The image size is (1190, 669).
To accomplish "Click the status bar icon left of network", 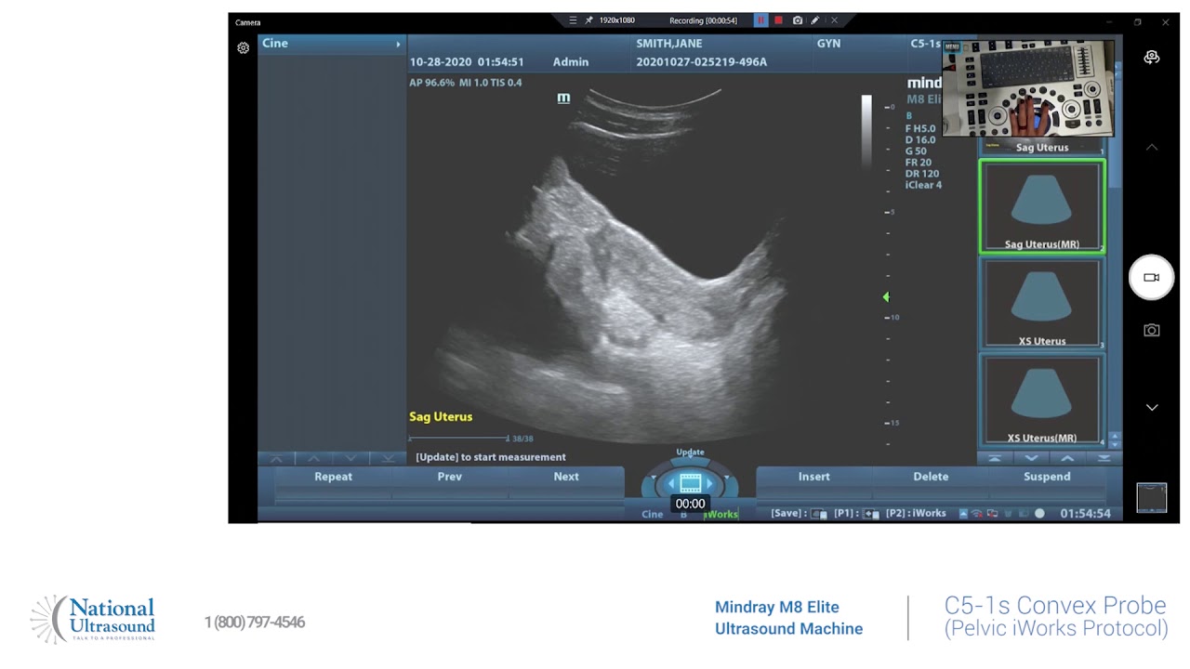I will [x=963, y=514].
